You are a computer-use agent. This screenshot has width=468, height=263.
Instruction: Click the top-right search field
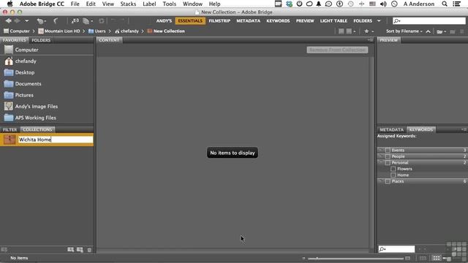429,21
